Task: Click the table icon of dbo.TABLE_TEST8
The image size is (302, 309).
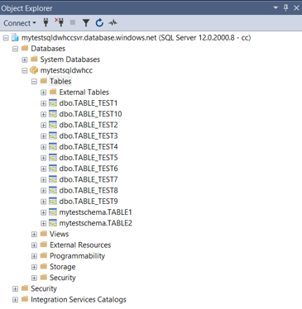Action: [53, 190]
